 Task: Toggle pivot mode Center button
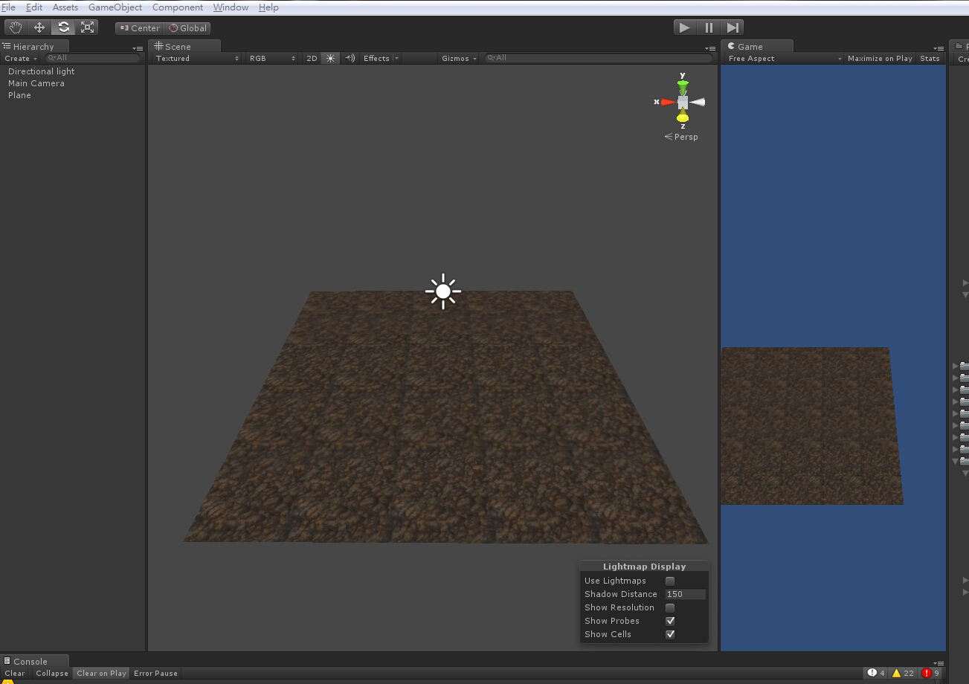pos(140,28)
